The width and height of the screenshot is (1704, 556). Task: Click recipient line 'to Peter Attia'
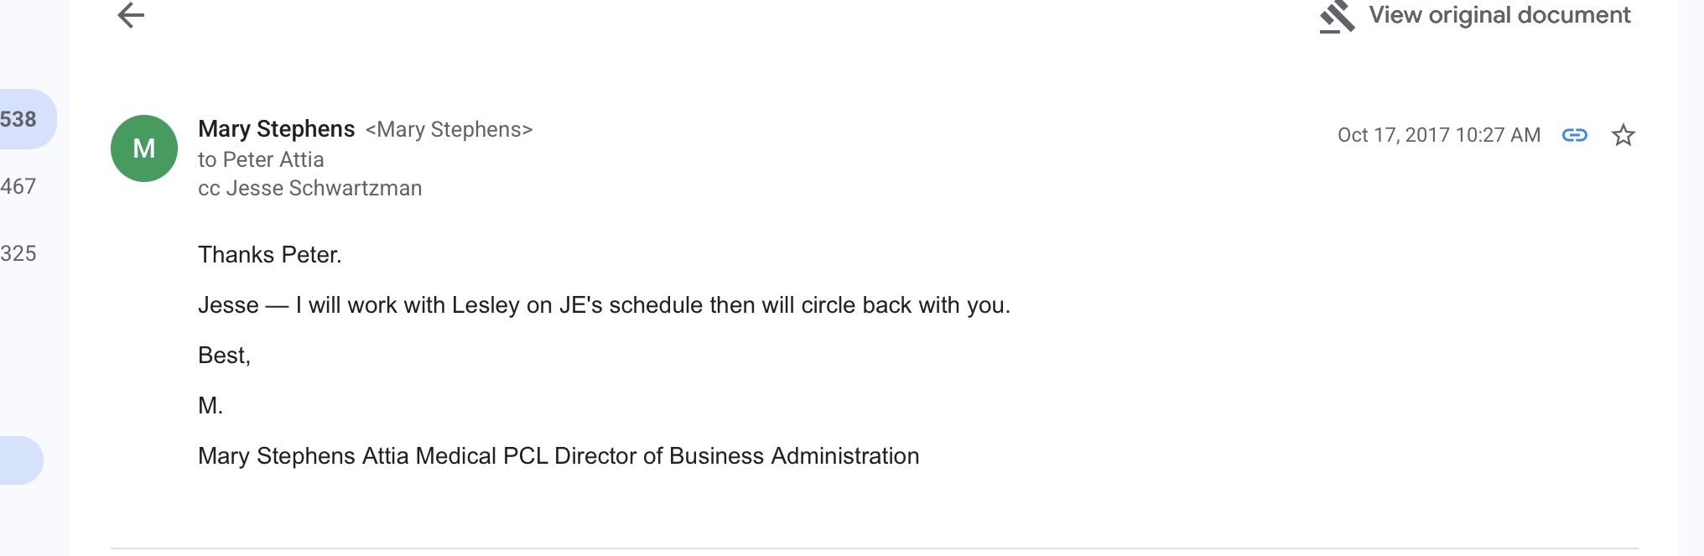[261, 159]
